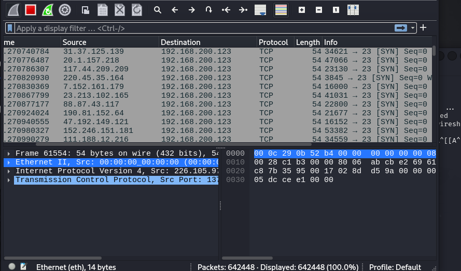This screenshot has width=461, height=271.
Task: Click the resize columns icon
Action: pos(353,10)
